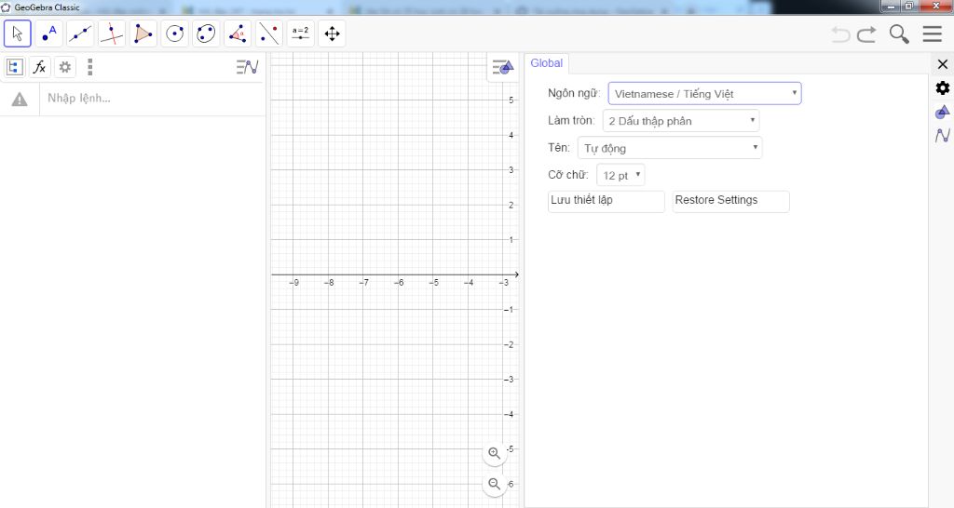Zoom in on the graphics view
Viewport: 954px width, 508px height.
(x=495, y=453)
